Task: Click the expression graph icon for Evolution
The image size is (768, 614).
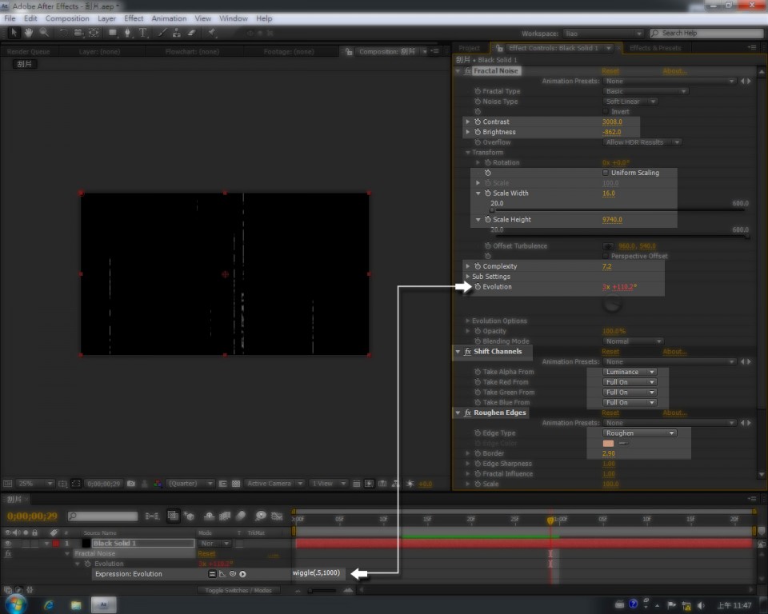Action: (222, 574)
